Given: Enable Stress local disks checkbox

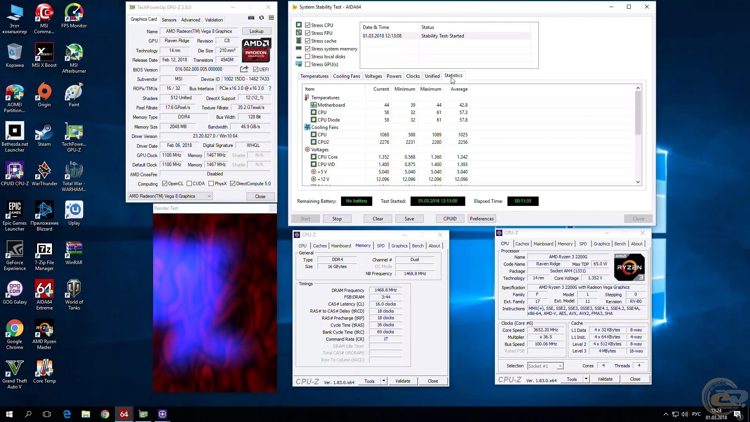Looking at the screenshot, I should coord(307,56).
